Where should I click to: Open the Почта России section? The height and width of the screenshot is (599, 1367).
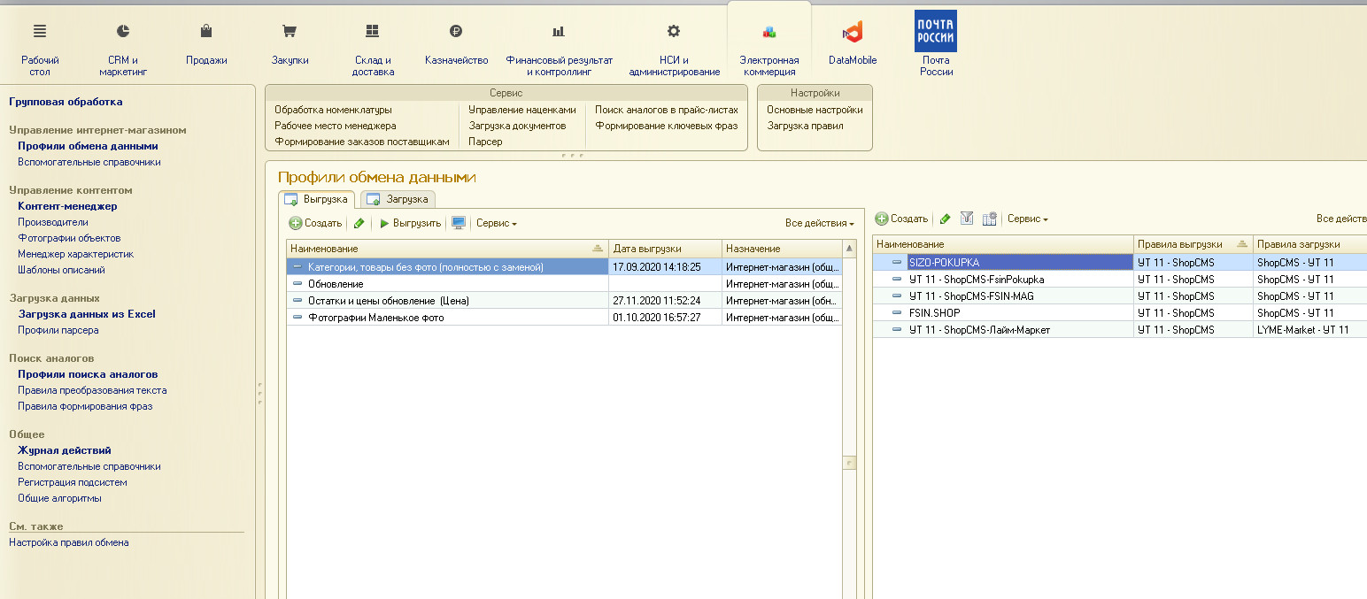(935, 43)
